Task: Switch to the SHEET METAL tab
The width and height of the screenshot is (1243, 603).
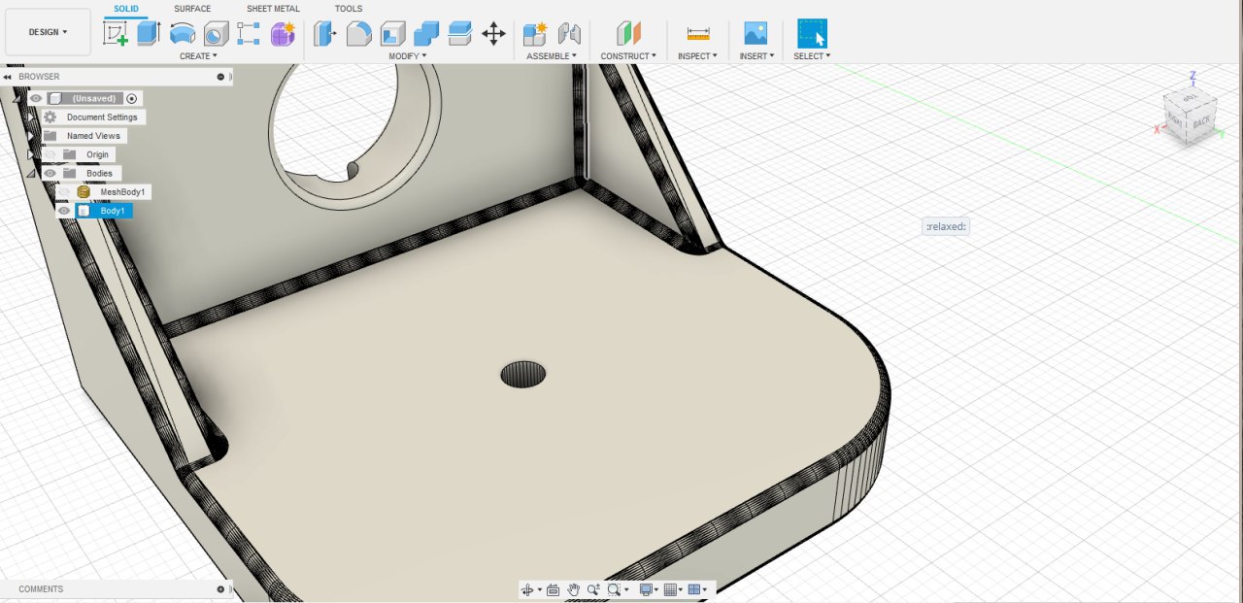Action: [273, 9]
